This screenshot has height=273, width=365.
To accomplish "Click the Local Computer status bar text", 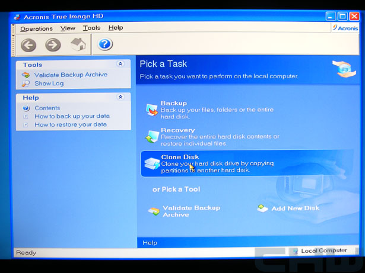I will coord(324,250).
